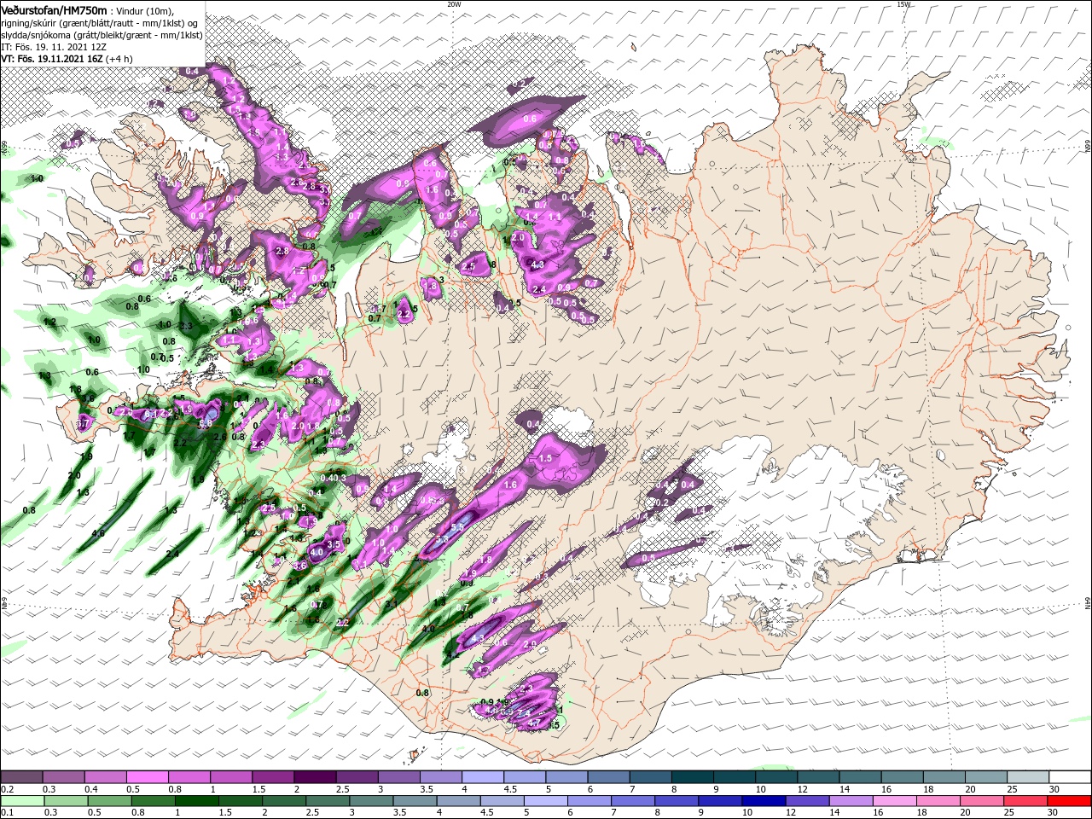
Task: Pick the top-row legend swatch between 1 and 1.5
Action: [x=231, y=777]
